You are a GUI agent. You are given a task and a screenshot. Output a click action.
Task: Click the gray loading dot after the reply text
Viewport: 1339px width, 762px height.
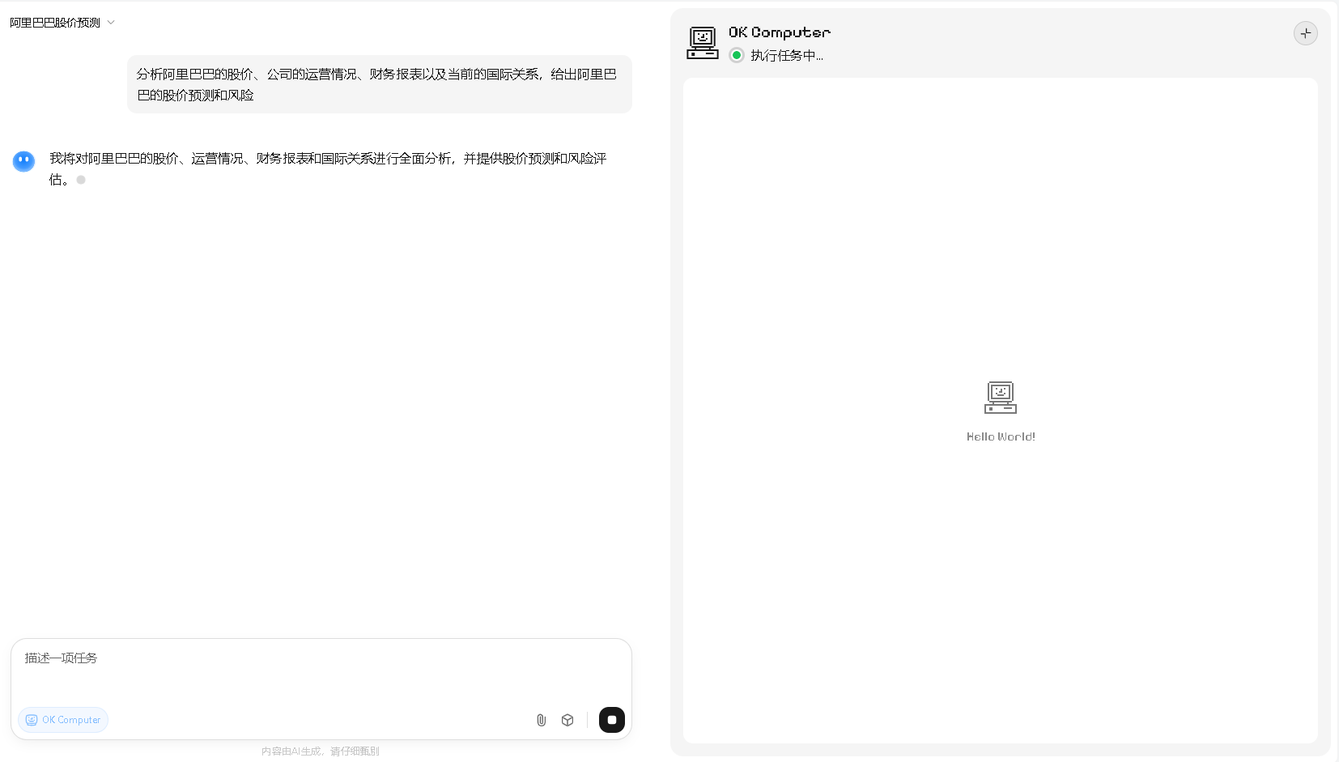pos(80,180)
